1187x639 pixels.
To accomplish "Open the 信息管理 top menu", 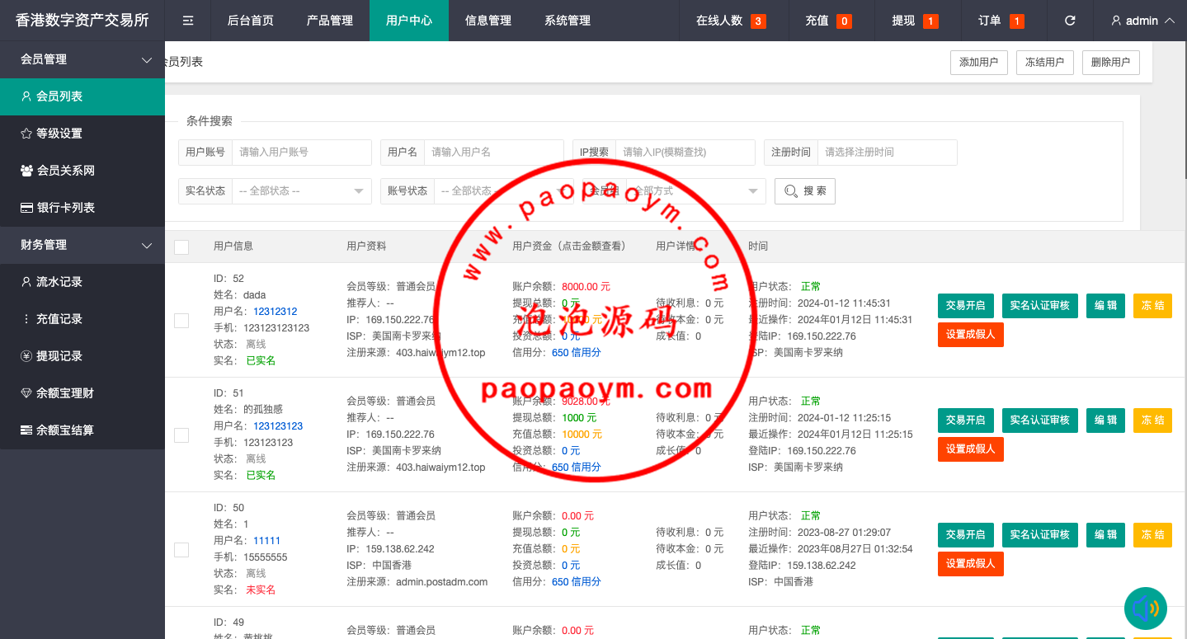I will coord(488,21).
